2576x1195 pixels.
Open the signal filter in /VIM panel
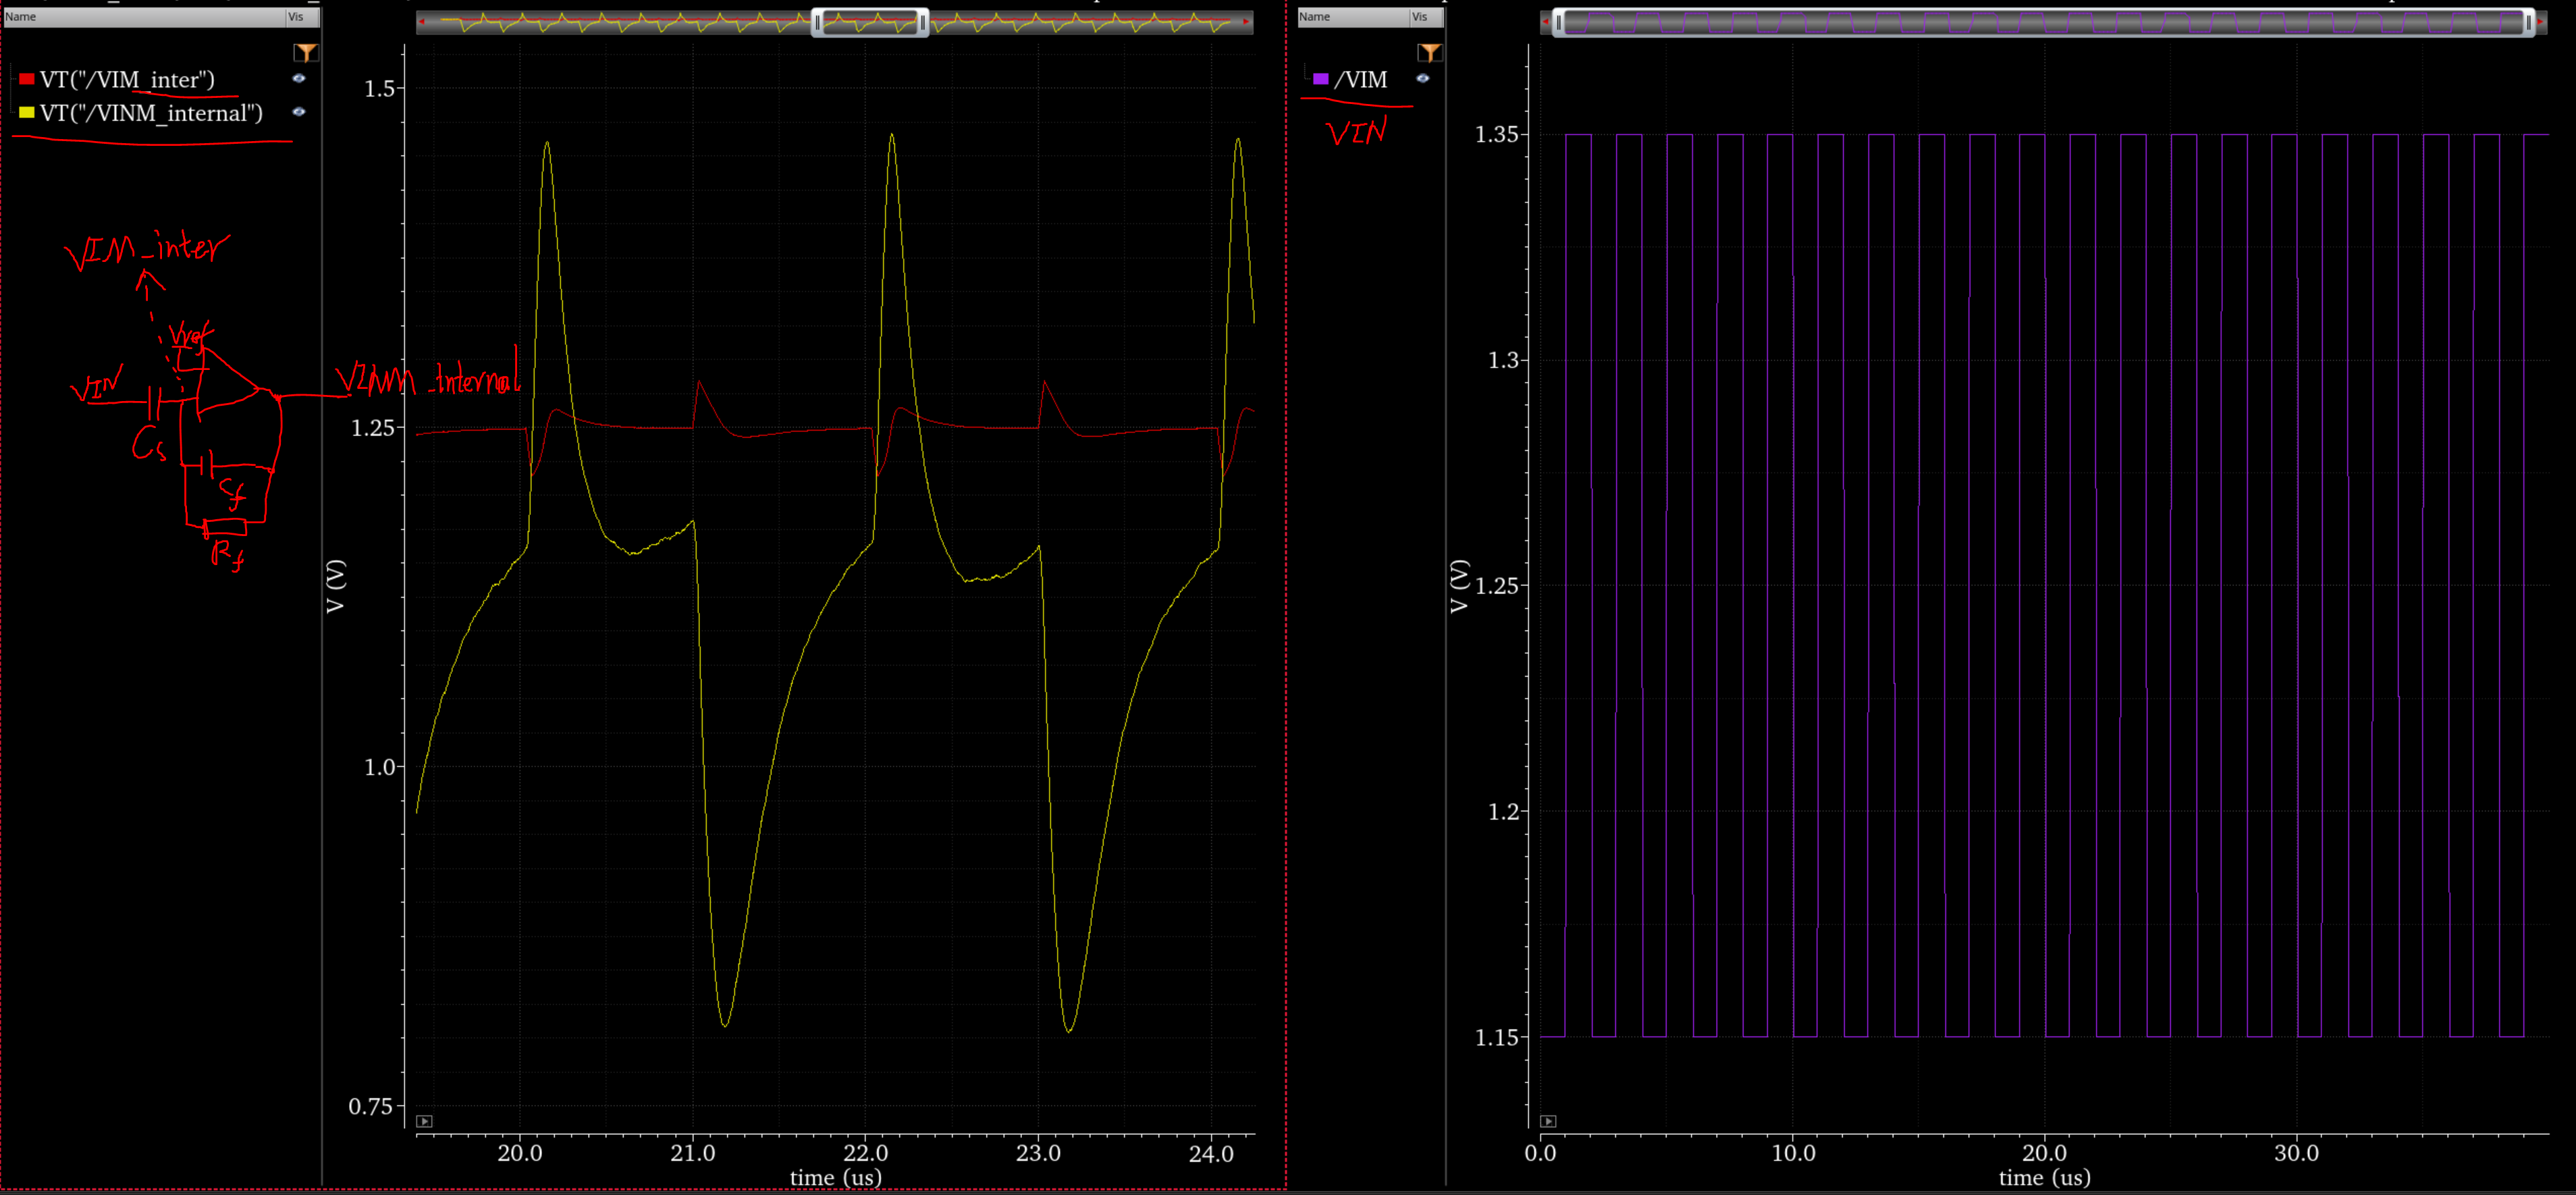(x=1430, y=53)
